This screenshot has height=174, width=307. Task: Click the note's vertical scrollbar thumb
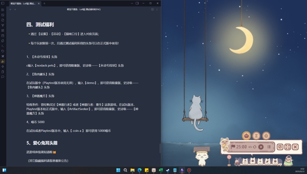point(160,148)
